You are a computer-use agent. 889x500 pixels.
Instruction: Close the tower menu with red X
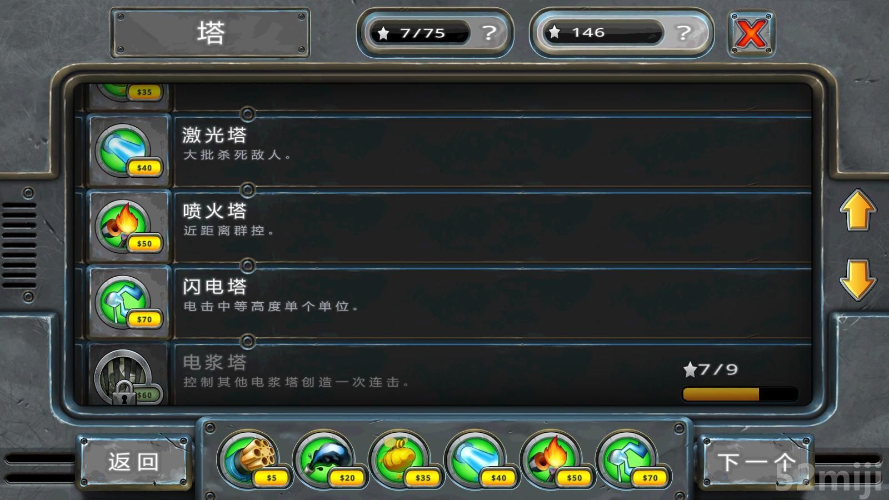751,33
